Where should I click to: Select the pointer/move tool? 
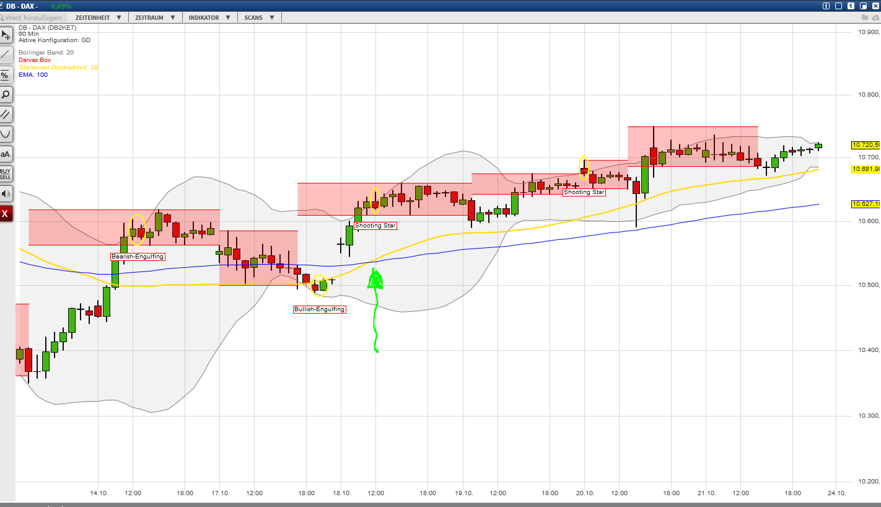(x=6, y=35)
